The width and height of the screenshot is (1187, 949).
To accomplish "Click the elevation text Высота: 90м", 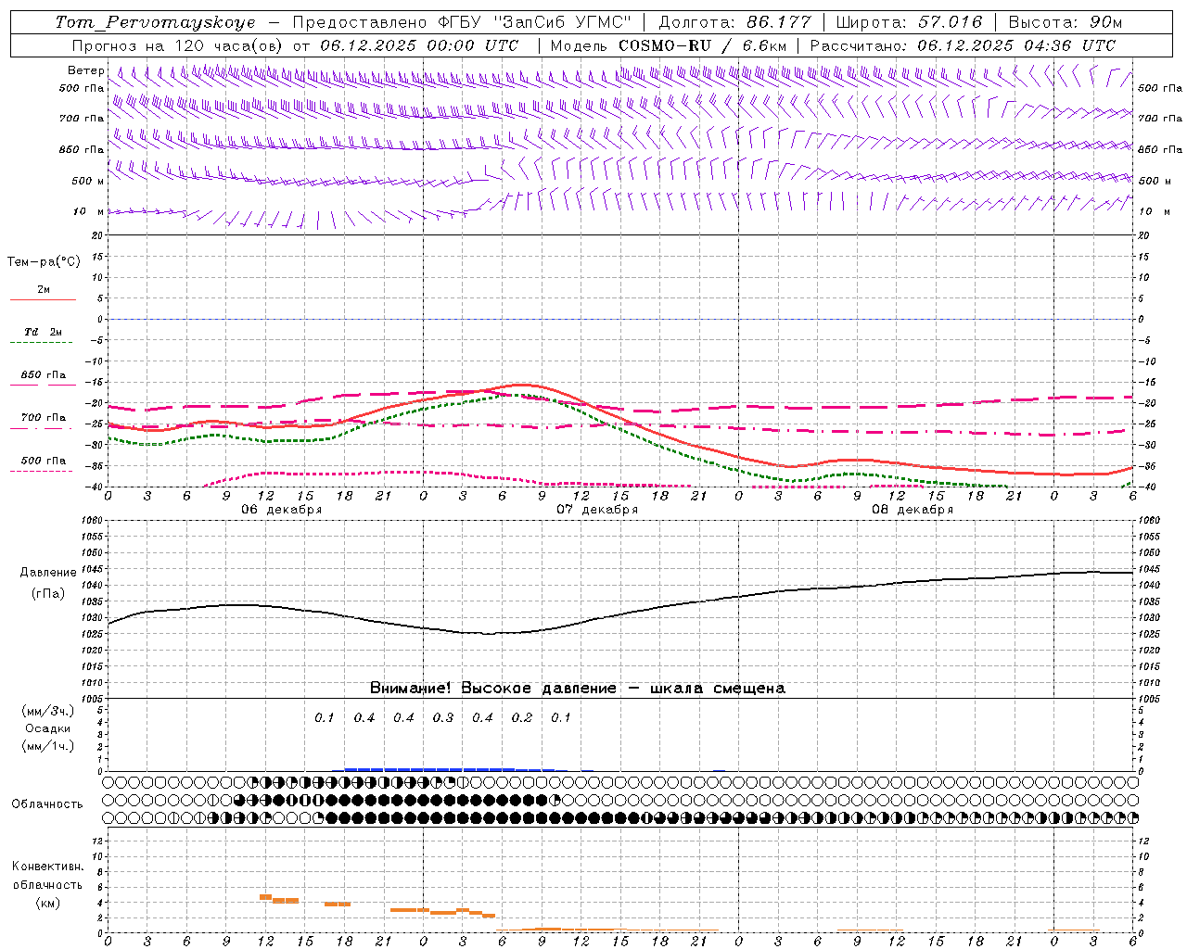I will 1065,22.
